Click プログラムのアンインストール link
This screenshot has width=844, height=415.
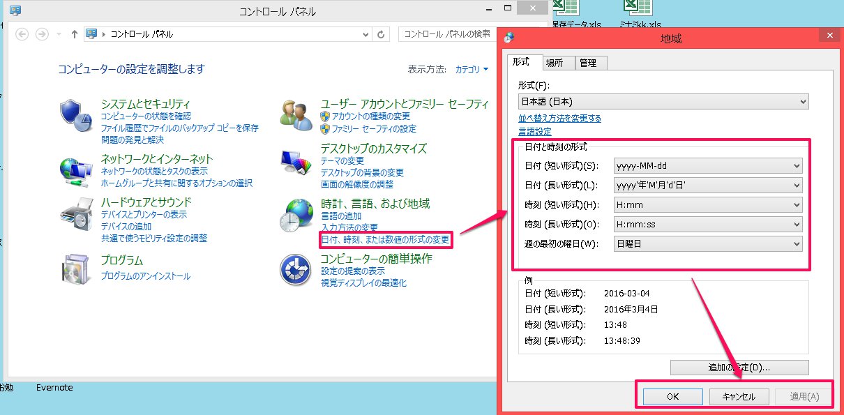146,276
